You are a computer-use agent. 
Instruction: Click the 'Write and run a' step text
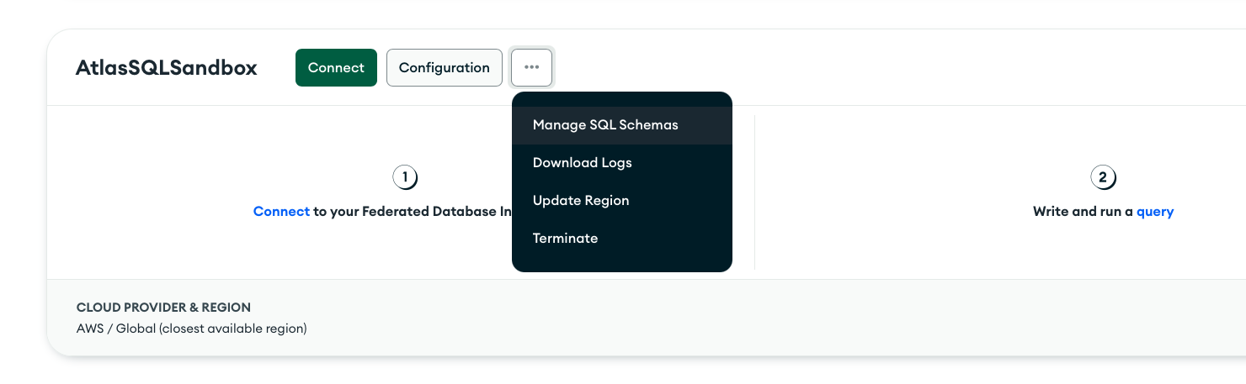(1083, 212)
